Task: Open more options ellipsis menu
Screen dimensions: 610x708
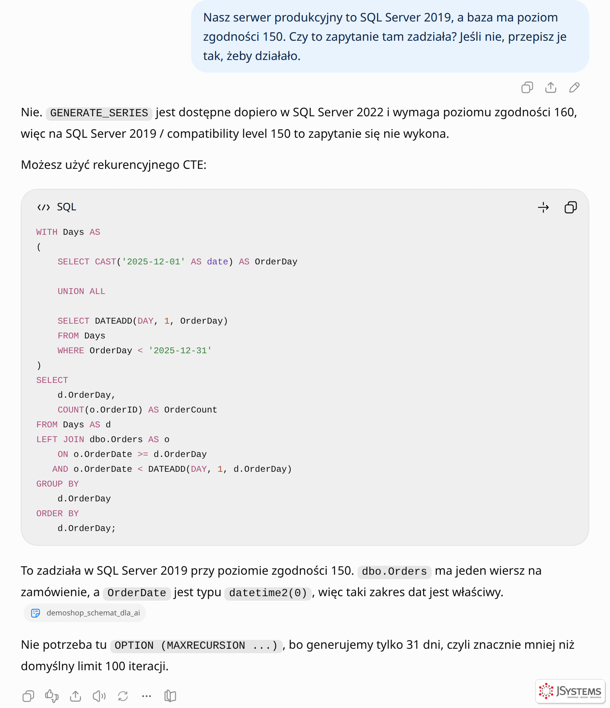Action: point(147,696)
